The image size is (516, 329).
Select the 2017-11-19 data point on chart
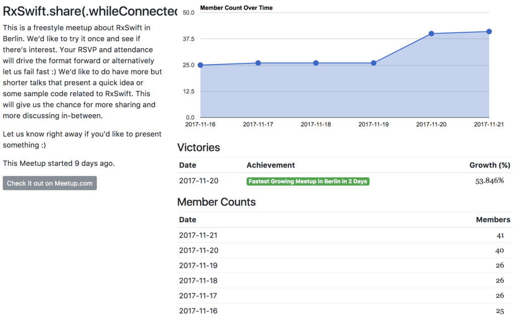pyautogui.click(x=373, y=63)
